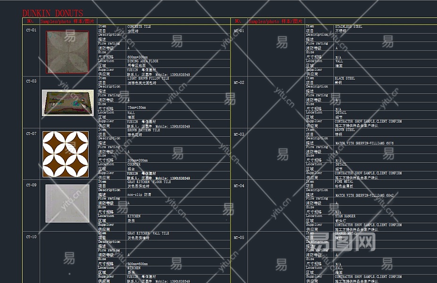
Task: Click MATCH WITH SHERWIN-WILLIAMS 6076 text
Action: (364, 143)
